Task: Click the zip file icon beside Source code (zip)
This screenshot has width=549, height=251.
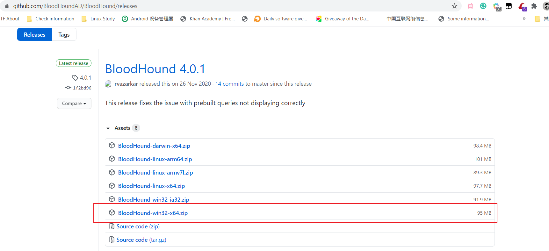Action: 112,226
